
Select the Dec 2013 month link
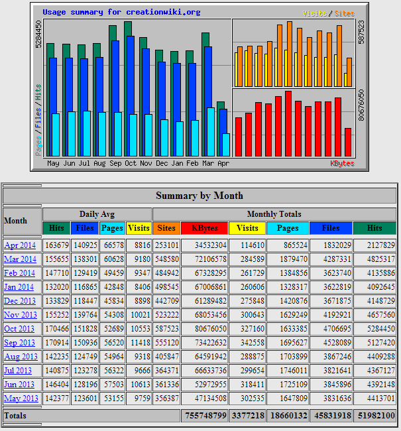click(x=20, y=301)
